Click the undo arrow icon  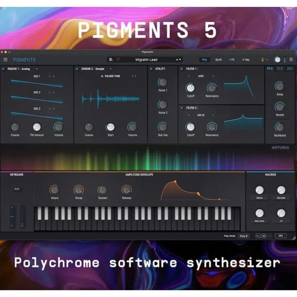point(258,236)
